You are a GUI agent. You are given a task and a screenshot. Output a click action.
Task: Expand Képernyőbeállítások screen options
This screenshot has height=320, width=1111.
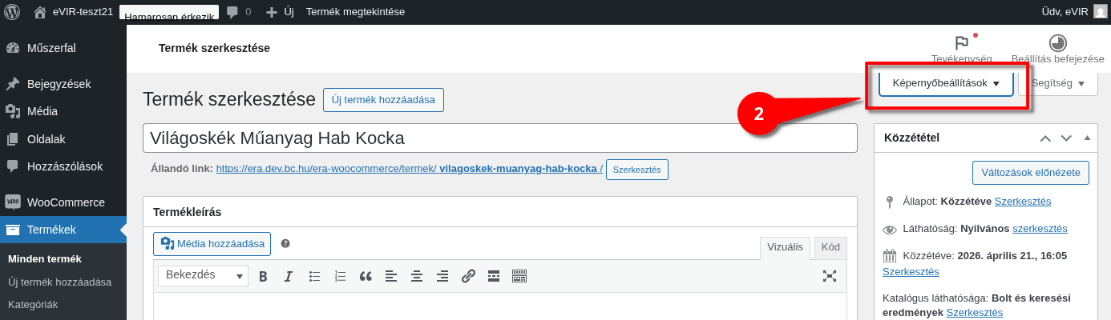946,83
